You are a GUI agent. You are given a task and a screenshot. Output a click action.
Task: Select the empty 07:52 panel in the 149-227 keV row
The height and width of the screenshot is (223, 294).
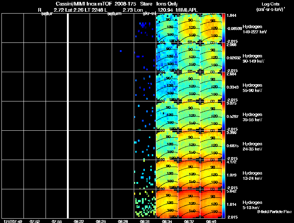(35, 28)
